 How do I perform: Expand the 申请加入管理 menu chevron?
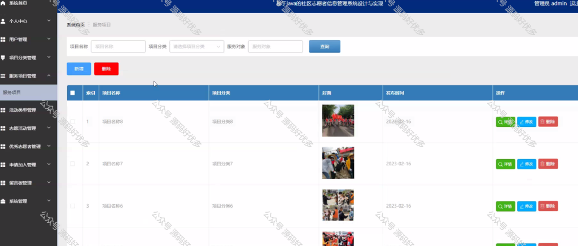tap(49, 164)
